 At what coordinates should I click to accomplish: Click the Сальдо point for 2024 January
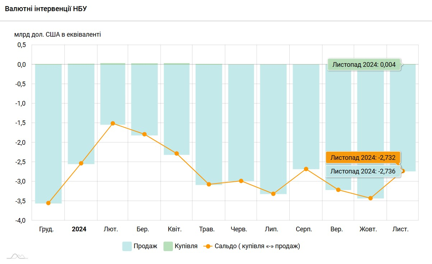[x=81, y=163]
